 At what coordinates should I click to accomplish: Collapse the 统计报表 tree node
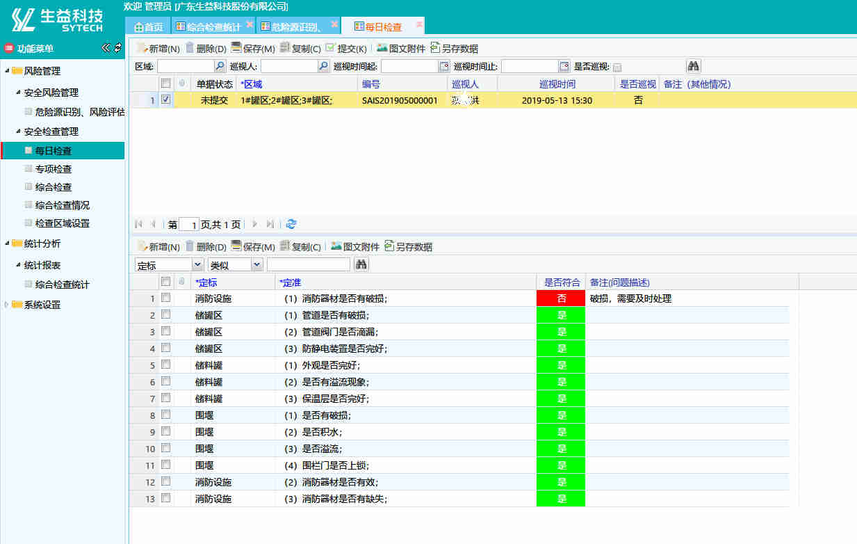pos(19,265)
